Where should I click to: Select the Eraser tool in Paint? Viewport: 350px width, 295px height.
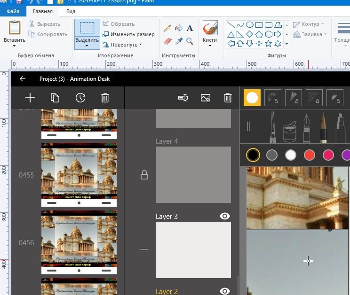tap(167, 41)
